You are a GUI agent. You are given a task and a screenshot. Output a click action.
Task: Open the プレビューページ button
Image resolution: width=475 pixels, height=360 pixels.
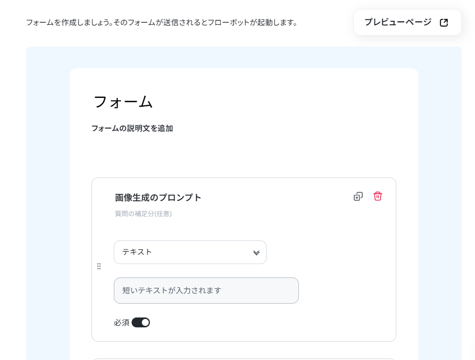(407, 22)
